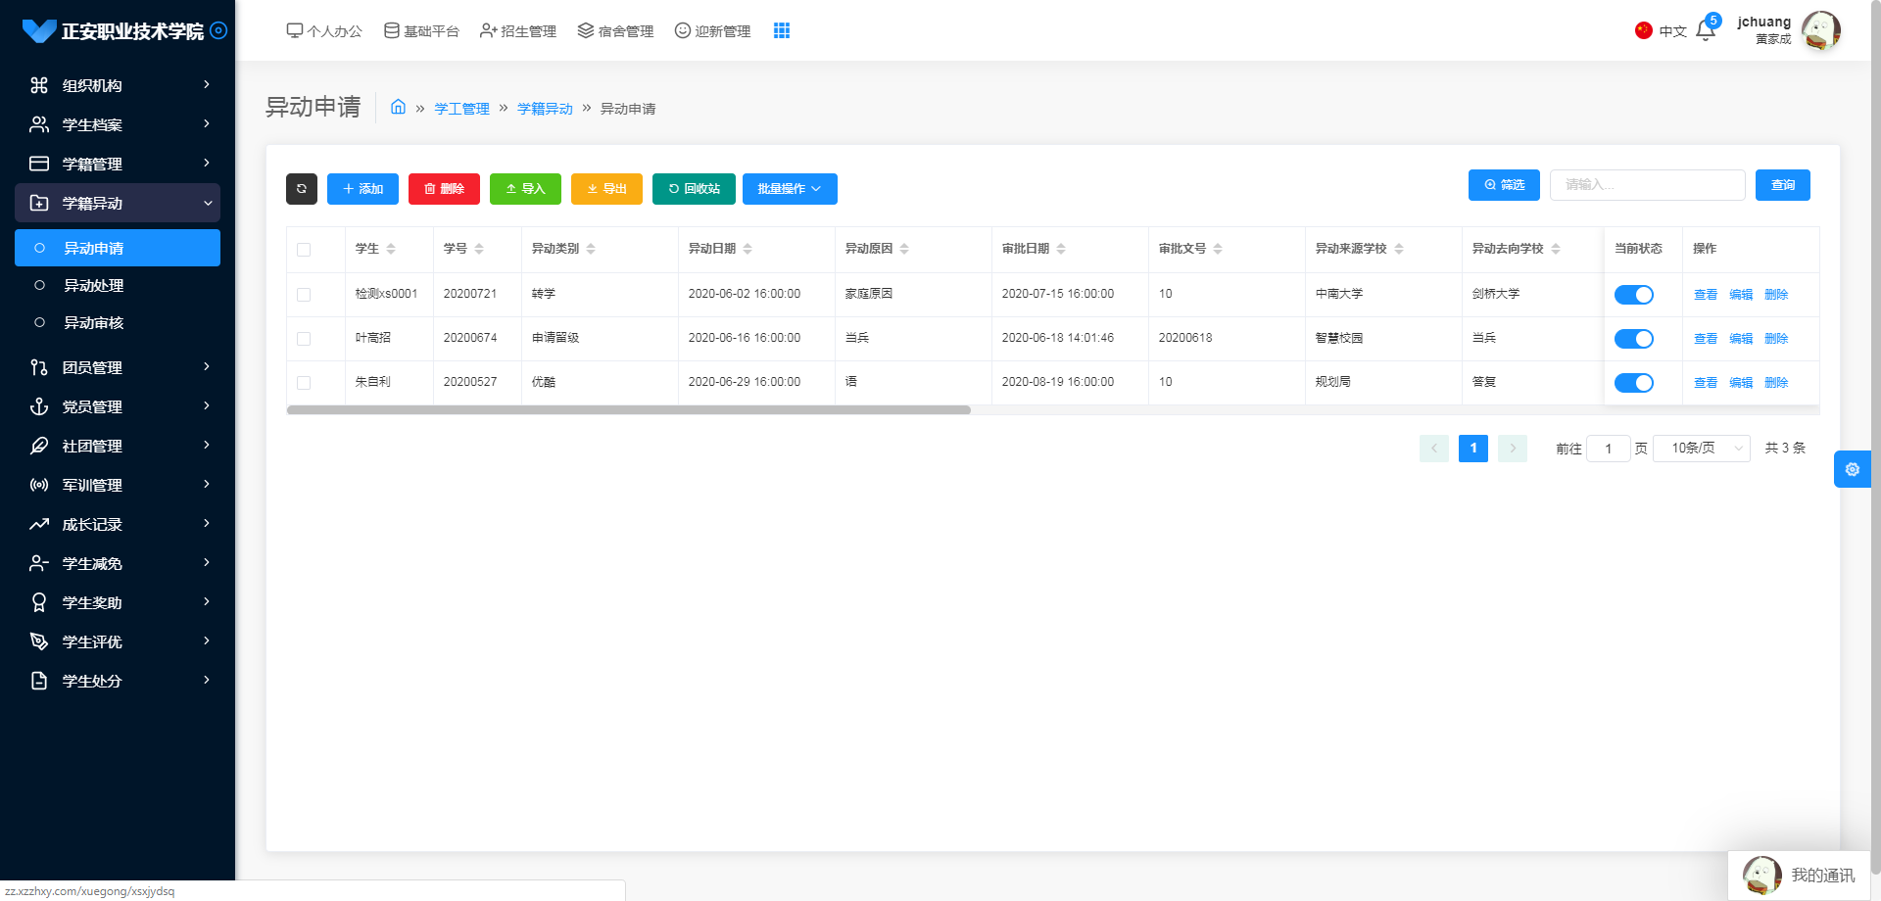Click the blue 添加 button
The width and height of the screenshot is (1881, 901).
[362, 189]
